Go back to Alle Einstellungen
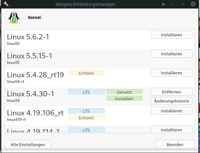This screenshot has width=200, height=153. 28,144
